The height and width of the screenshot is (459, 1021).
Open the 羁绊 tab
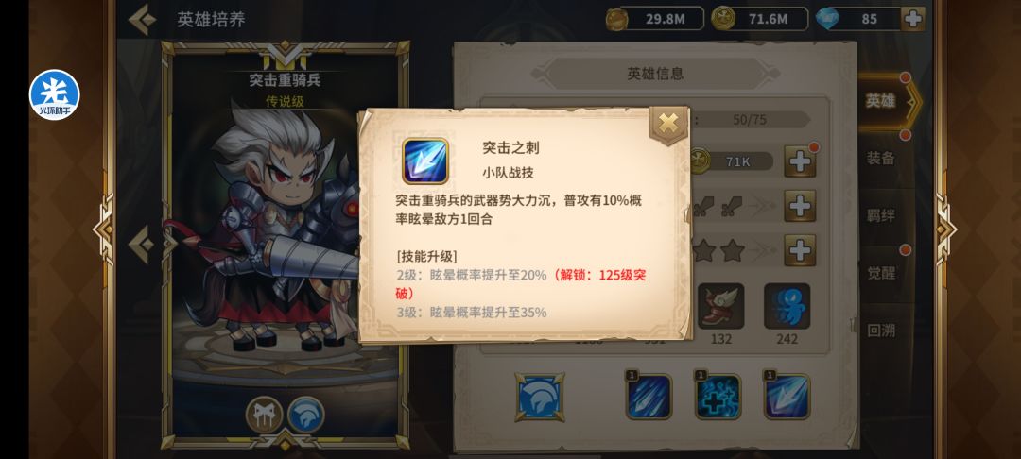click(881, 215)
